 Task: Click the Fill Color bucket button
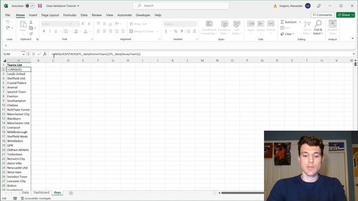click(x=76, y=31)
